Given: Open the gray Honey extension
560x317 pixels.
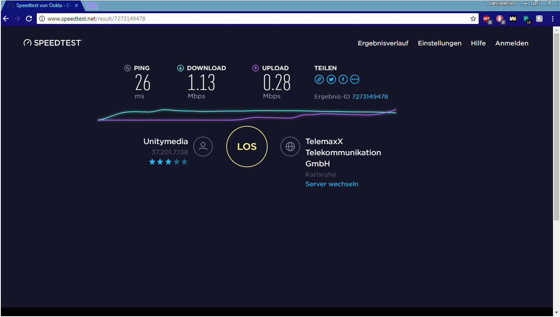Looking at the screenshot, I should pos(539,19).
